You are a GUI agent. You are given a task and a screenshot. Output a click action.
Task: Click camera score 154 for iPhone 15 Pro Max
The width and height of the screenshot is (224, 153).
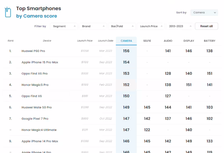pos(126,62)
